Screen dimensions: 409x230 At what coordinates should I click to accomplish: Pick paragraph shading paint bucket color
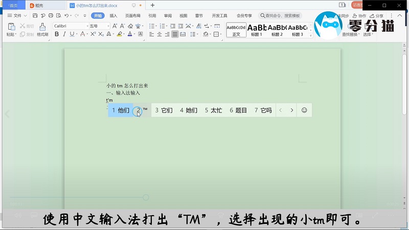point(206,34)
